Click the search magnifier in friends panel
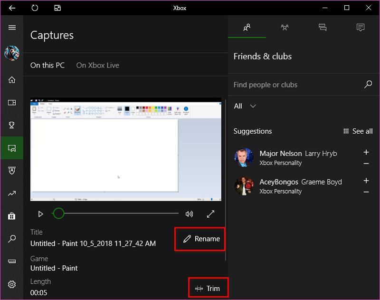380x300 pixels. pos(368,84)
